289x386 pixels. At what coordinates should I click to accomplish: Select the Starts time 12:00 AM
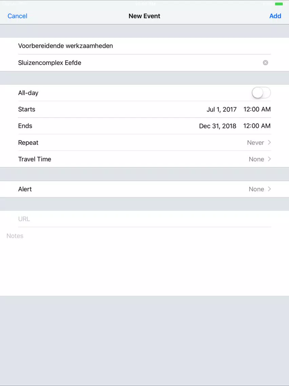(257, 109)
